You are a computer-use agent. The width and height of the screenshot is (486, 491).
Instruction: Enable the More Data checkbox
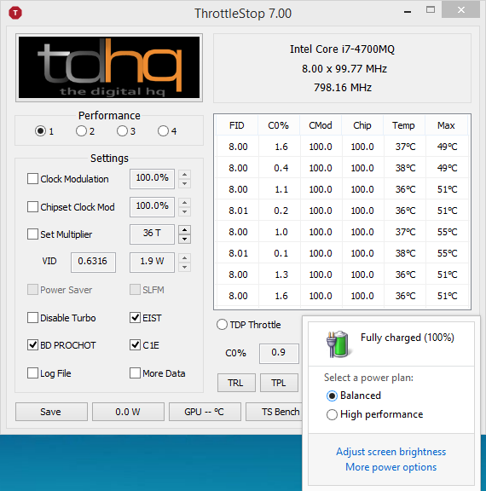point(135,373)
